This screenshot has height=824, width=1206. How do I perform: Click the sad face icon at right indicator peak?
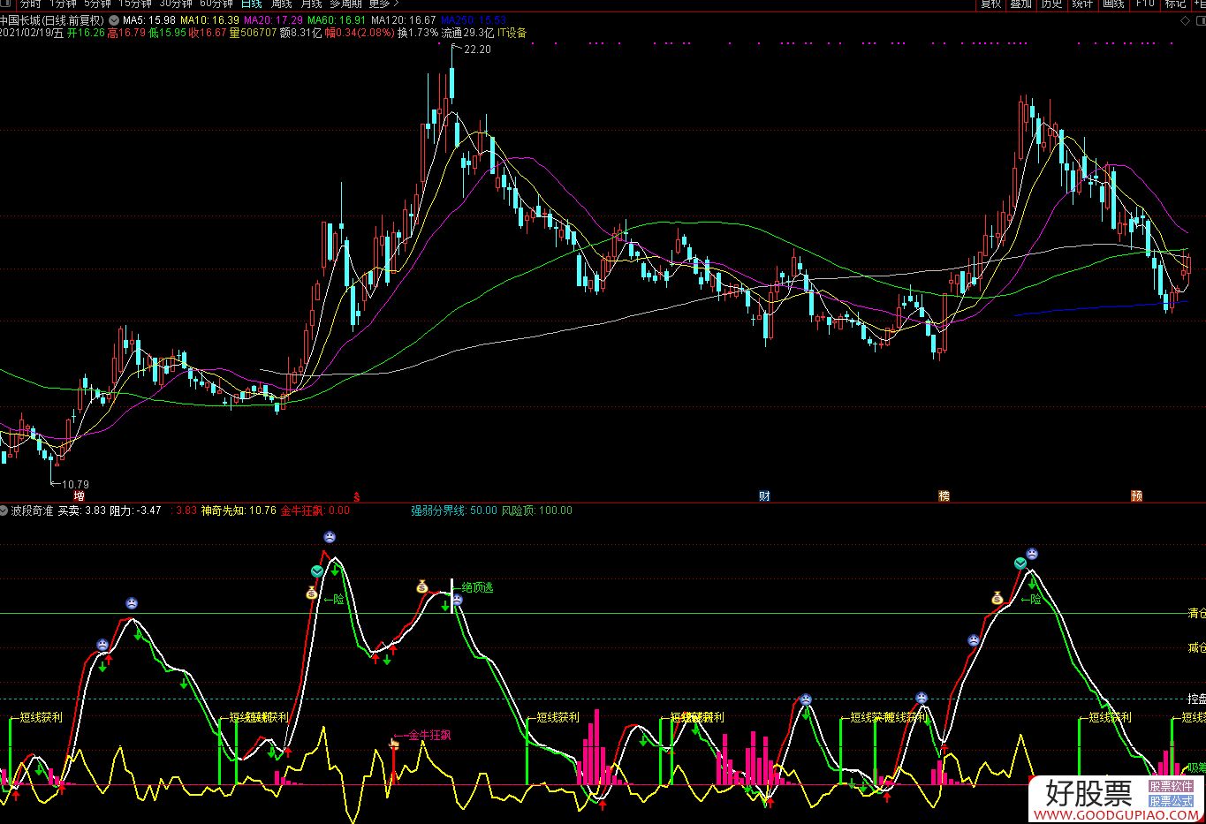[x=1032, y=555]
